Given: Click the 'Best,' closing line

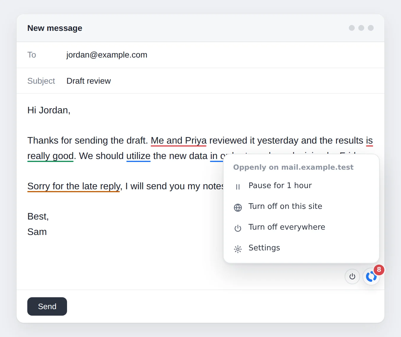Looking at the screenshot, I should [x=38, y=216].
